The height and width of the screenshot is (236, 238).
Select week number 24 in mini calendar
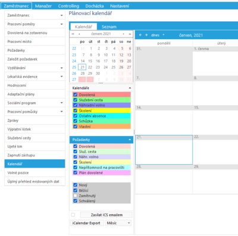[74, 61]
